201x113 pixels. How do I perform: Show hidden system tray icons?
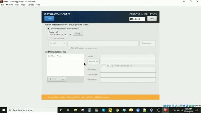point(171,110)
